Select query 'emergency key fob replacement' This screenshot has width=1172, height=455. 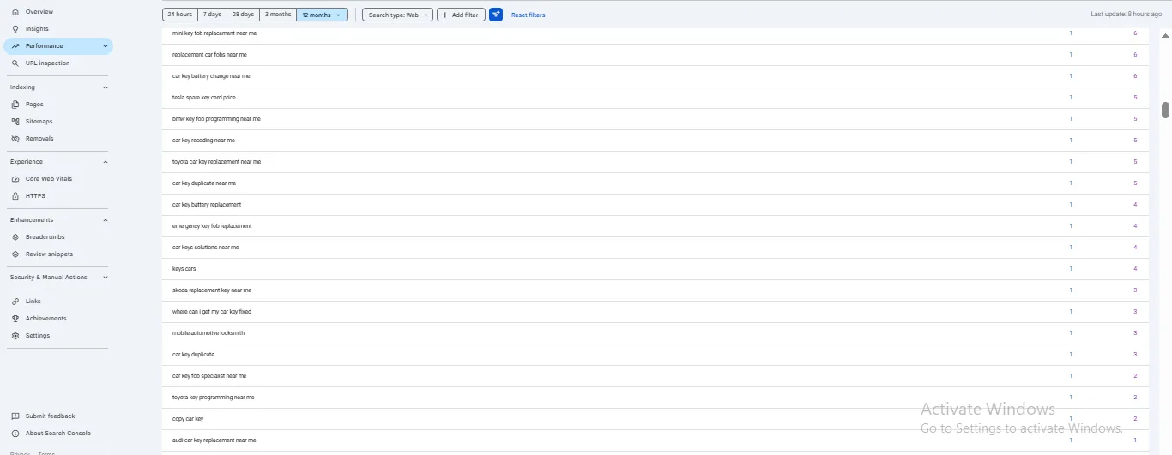(212, 226)
